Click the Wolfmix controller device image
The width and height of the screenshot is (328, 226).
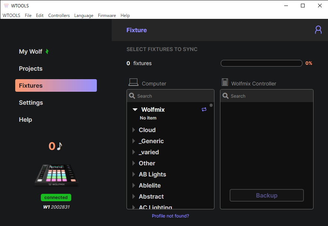click(56, 175)
